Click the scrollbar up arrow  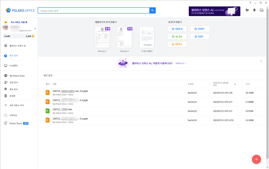pos(267,7)
